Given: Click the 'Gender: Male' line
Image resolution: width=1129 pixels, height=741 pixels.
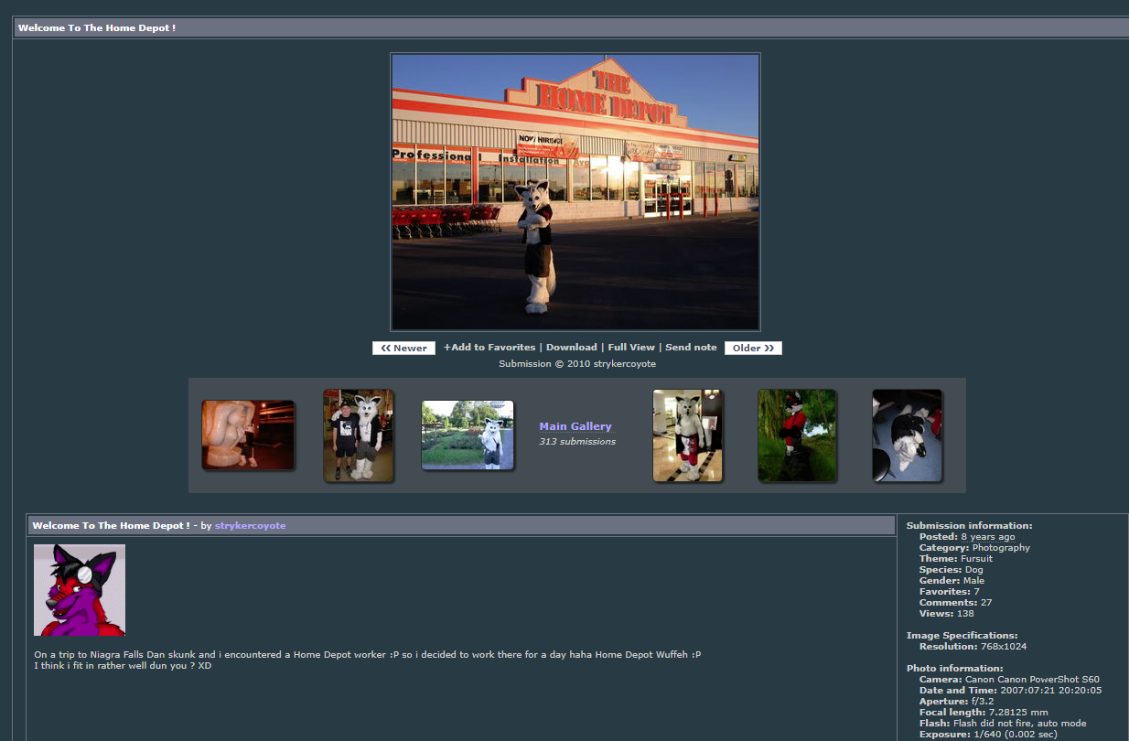Looking at the screenshot, I should coord(952,581).
